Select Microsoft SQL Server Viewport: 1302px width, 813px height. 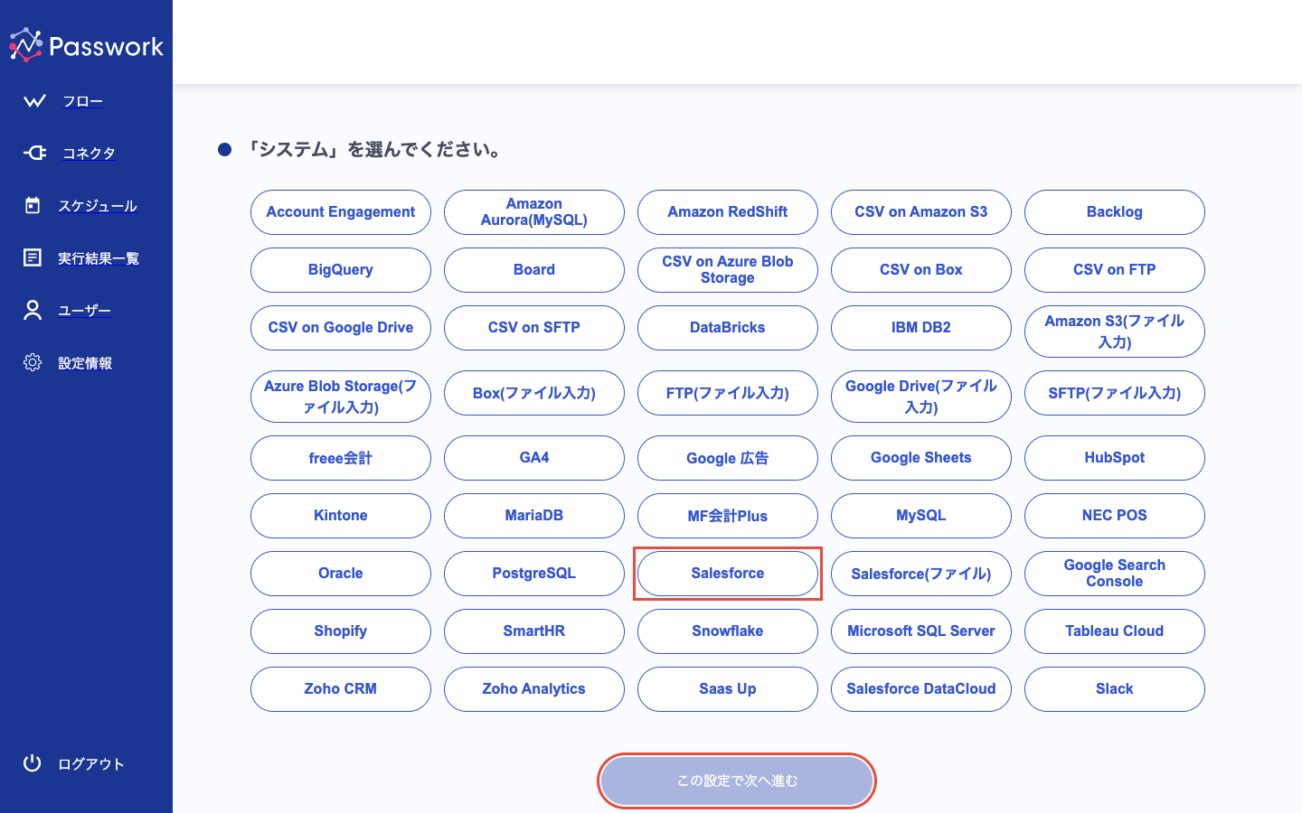[x=921, y=631]
